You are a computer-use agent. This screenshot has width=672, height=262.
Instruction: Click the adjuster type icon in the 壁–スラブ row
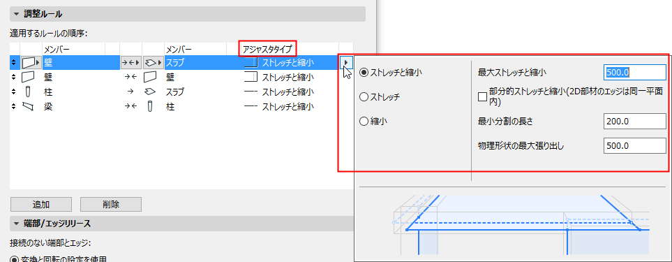251,63
